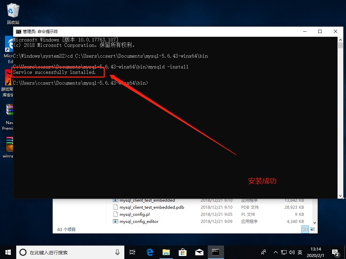
Task: Click the search box microphone icon
Action: [117, 252]
